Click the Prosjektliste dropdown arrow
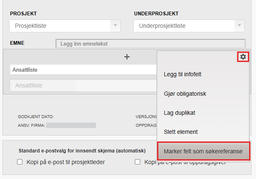 115,26
